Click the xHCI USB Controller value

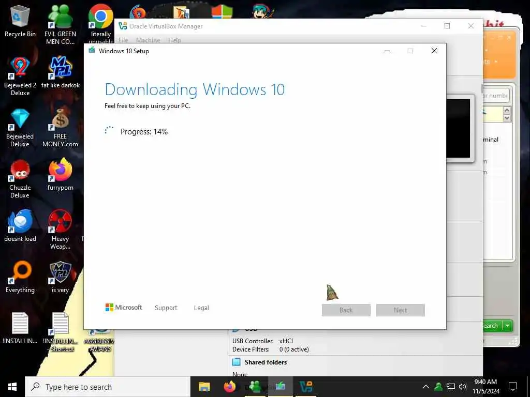286,341
